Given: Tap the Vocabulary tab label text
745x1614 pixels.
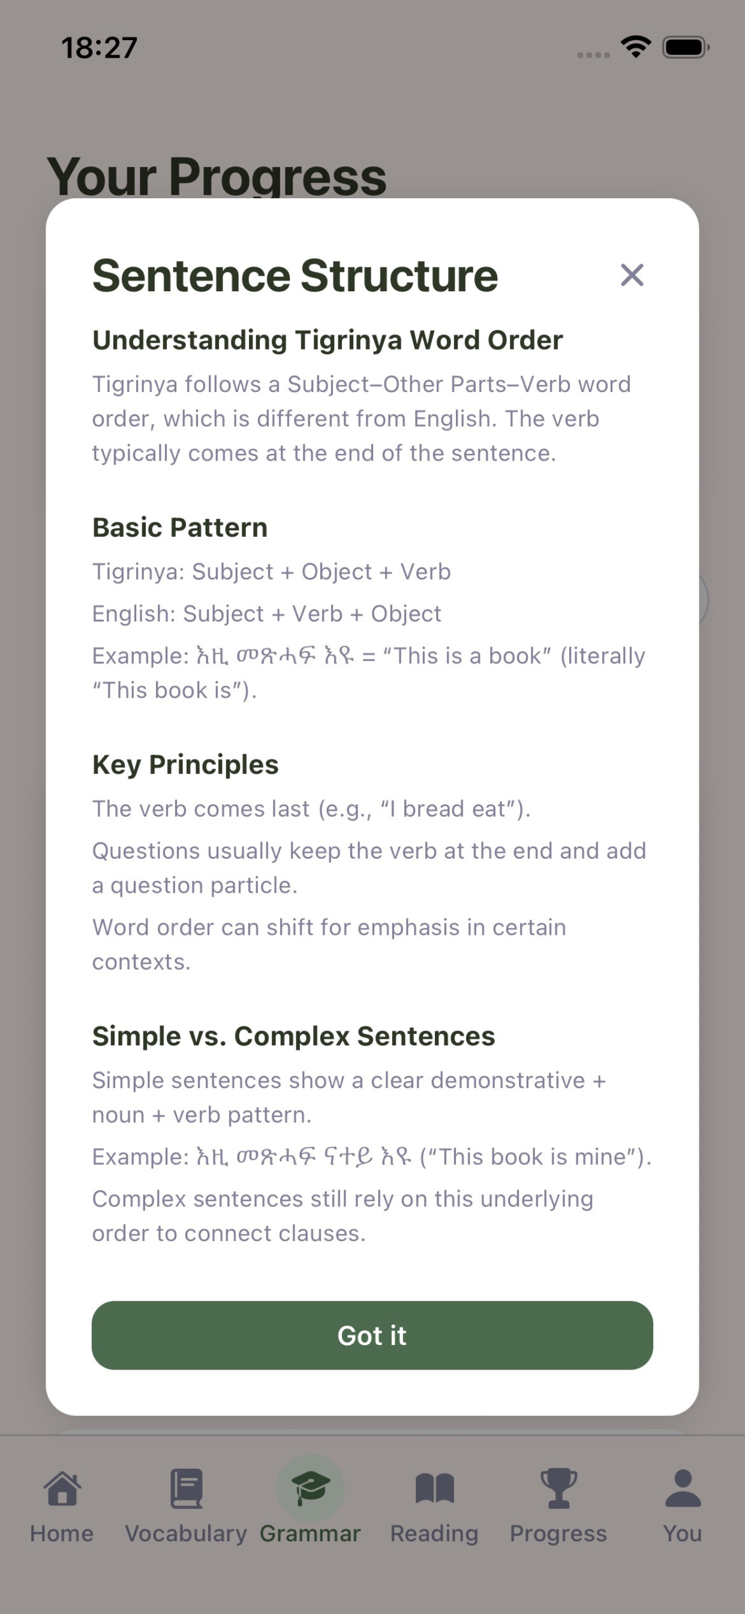Looking at the screenshot, I should (186, 1533).
